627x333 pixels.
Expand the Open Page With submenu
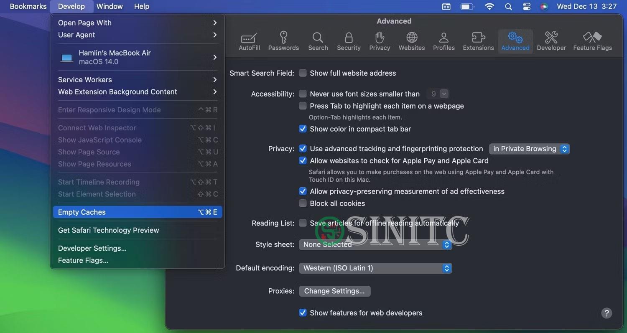(138, 23)
